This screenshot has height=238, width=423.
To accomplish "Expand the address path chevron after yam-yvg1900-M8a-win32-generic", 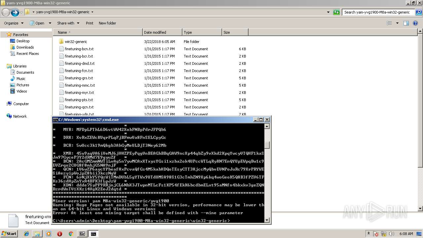I will (x=92, y=12).
